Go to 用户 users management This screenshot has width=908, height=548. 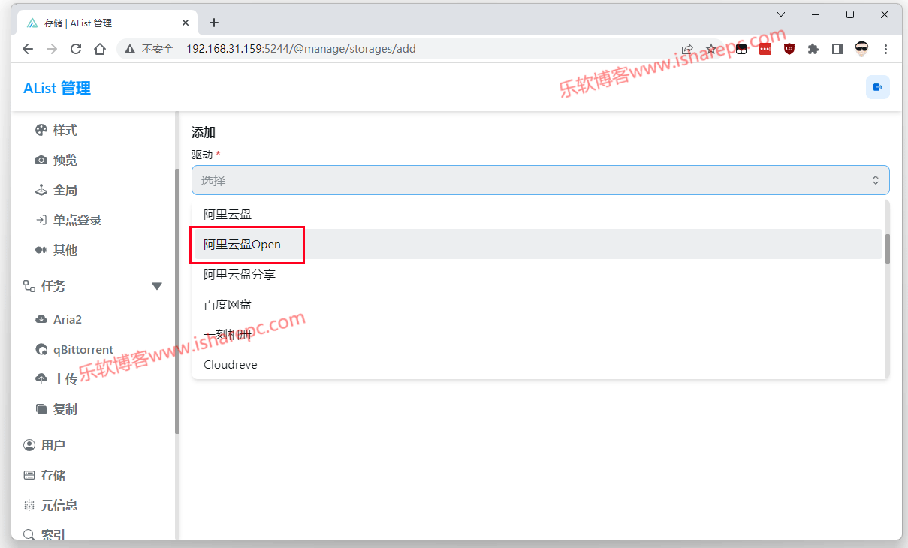click(x=53, y=446)
